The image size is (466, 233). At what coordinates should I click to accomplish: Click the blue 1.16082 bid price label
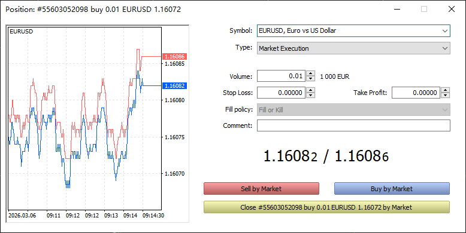click(x=174, y=85)
